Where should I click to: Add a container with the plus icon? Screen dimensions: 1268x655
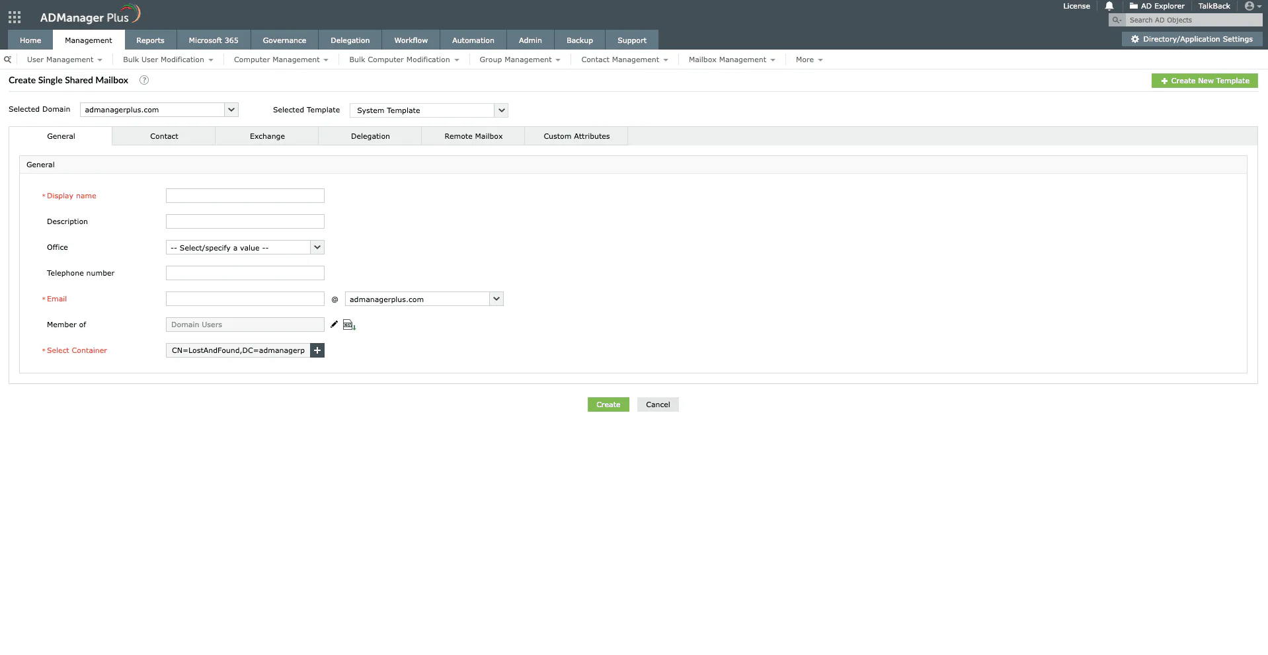click(x=317, y=350)
